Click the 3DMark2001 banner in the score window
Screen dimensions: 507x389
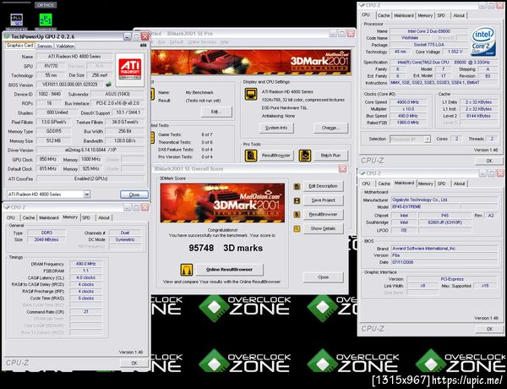pyautogui.click(x=222, y=203)
